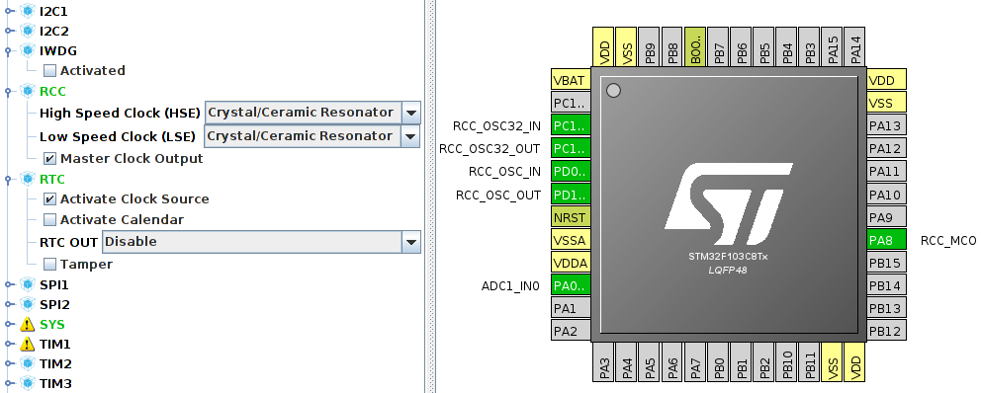Select the PA0 pin labeled ADC1_IN0
The image size is (981, 393).
point(571,286)
